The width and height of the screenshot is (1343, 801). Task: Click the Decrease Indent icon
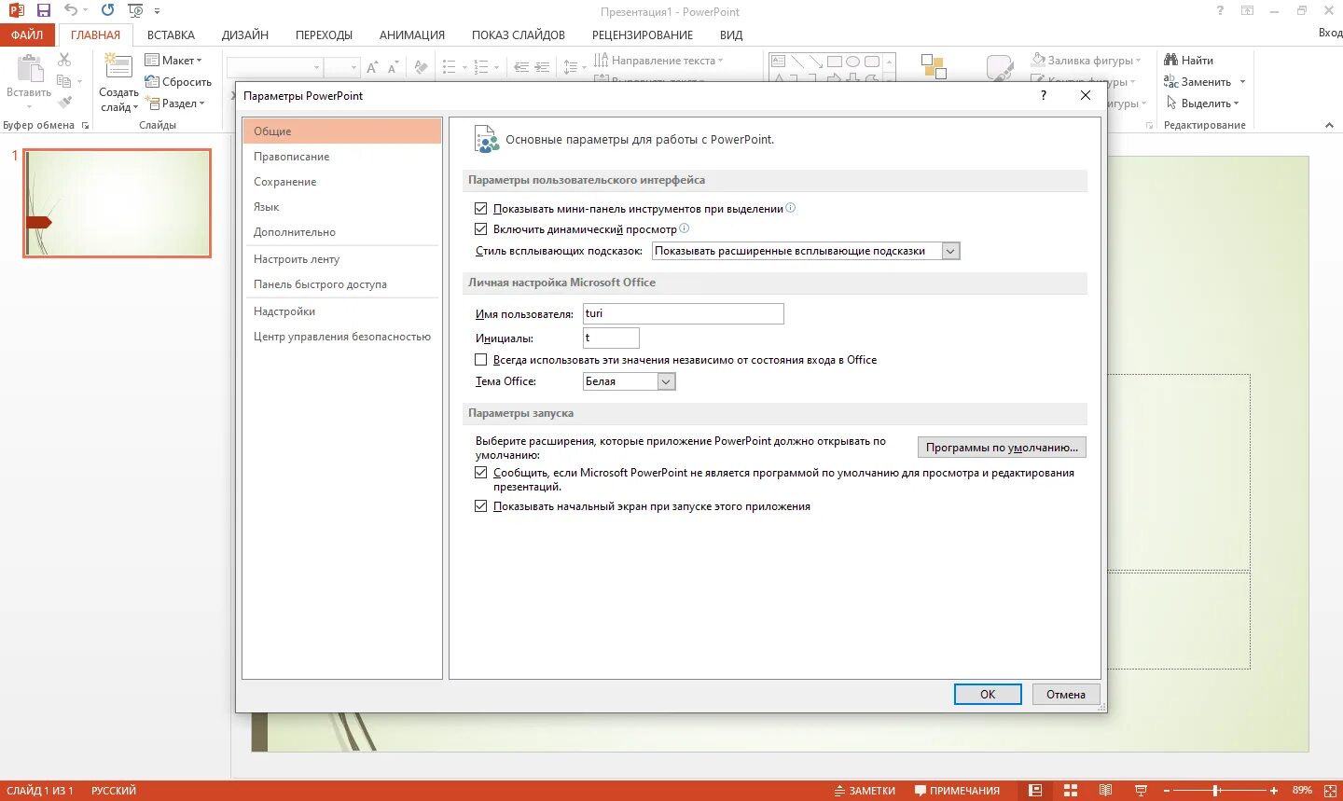click(520, 67)
